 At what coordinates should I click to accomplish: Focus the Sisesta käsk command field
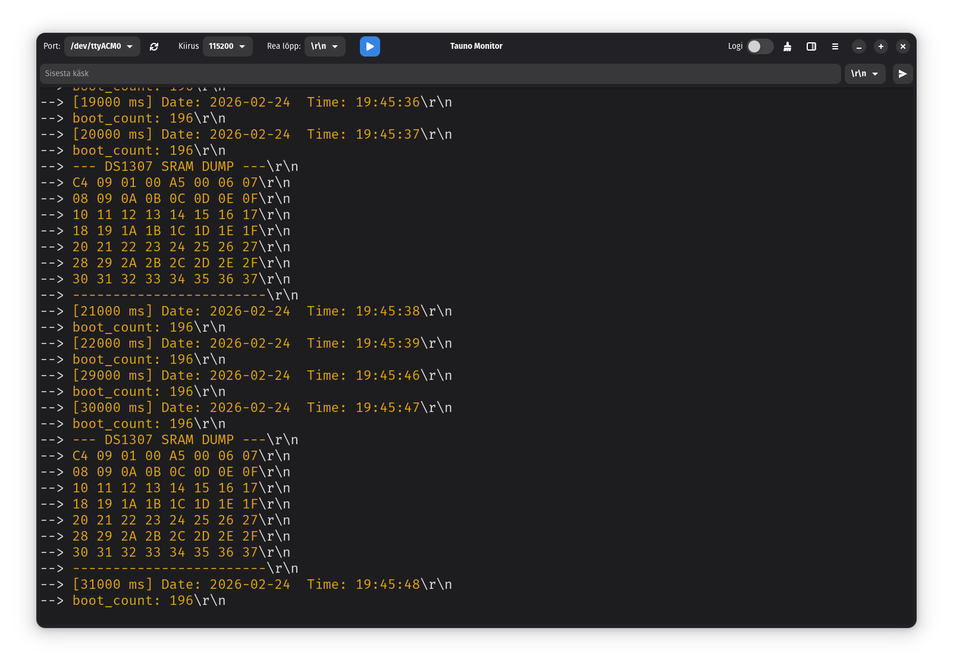[x=440, y=74]
